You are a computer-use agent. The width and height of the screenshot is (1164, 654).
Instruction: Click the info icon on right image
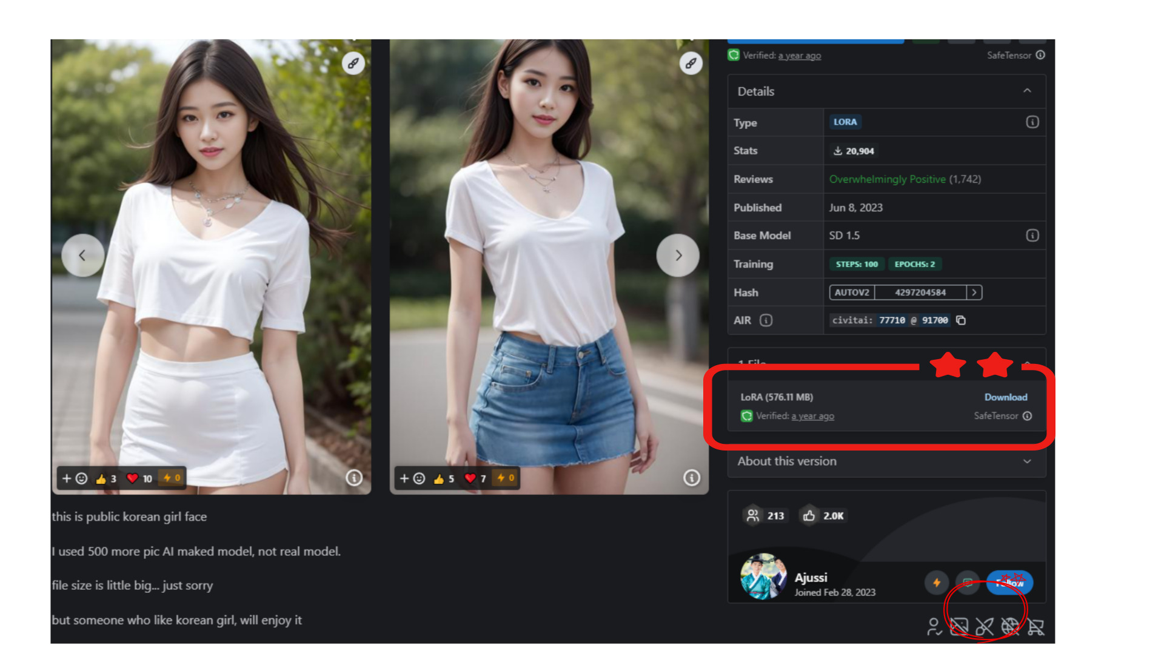pyautogui.click(x=691, y=478)
